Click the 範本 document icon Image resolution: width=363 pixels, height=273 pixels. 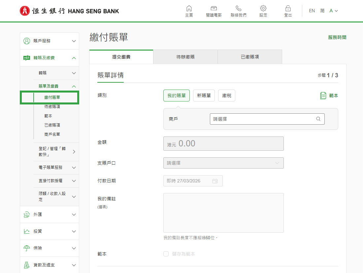pos(323,96)
